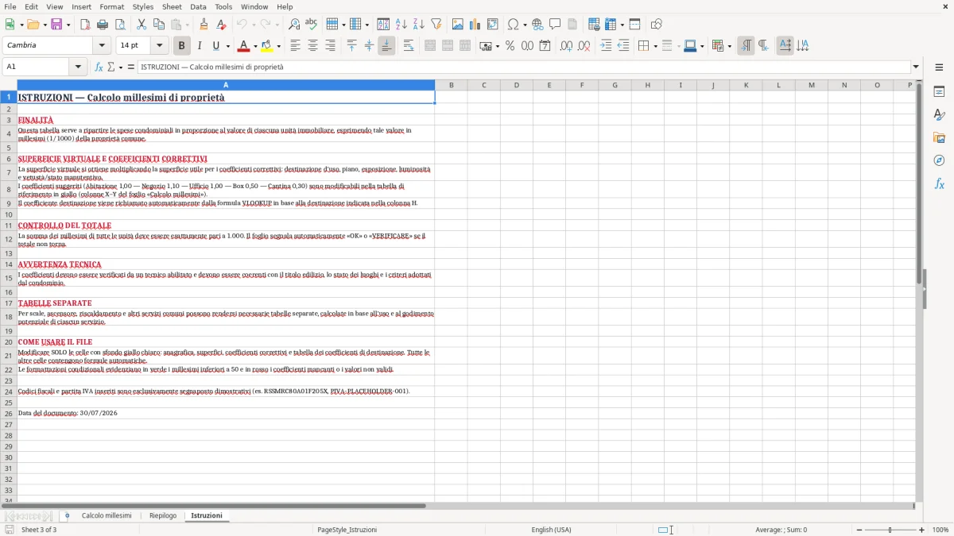Toggle Align Bottom vertical alignment
This screenshot has width=954, height=536.
tap(386, 46)
